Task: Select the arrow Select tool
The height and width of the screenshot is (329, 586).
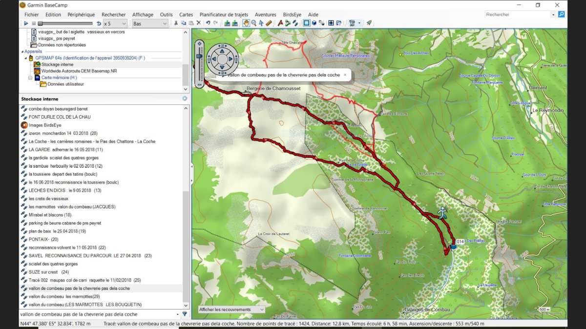Action: [x=261, y=23]
